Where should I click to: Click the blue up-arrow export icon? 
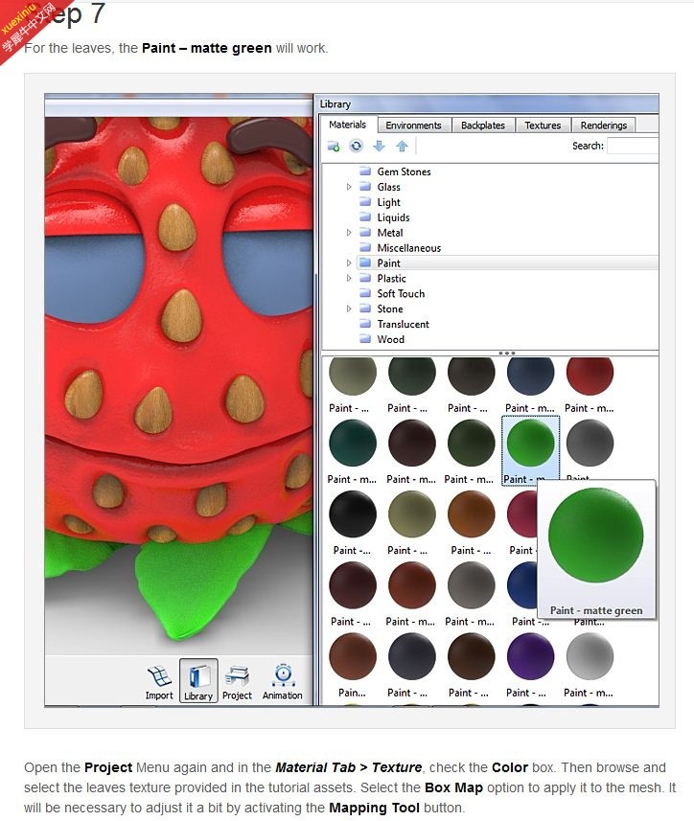pyautogui.click(x=402, y=146)
